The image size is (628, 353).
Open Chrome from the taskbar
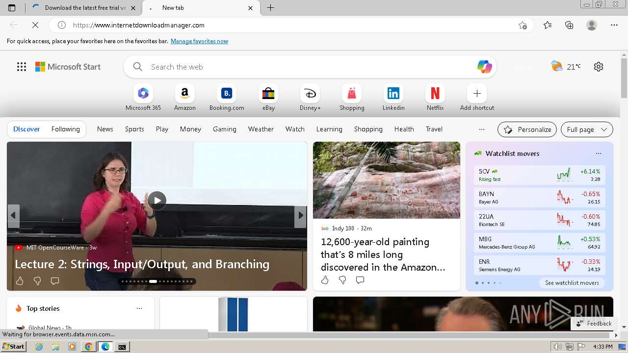(89, 347)
